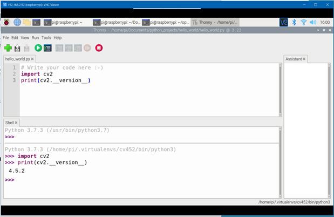Click the interpreter path in status bar
Screen dimensions: 334x217
click(x=294, y=202)
